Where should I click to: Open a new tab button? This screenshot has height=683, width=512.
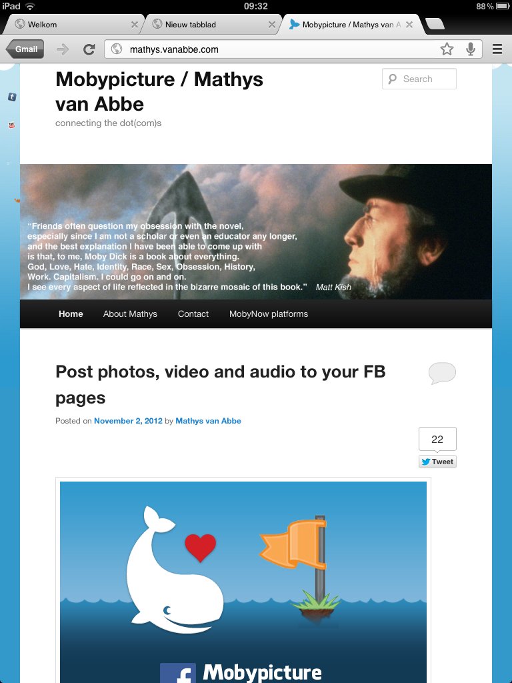[435, 24]
